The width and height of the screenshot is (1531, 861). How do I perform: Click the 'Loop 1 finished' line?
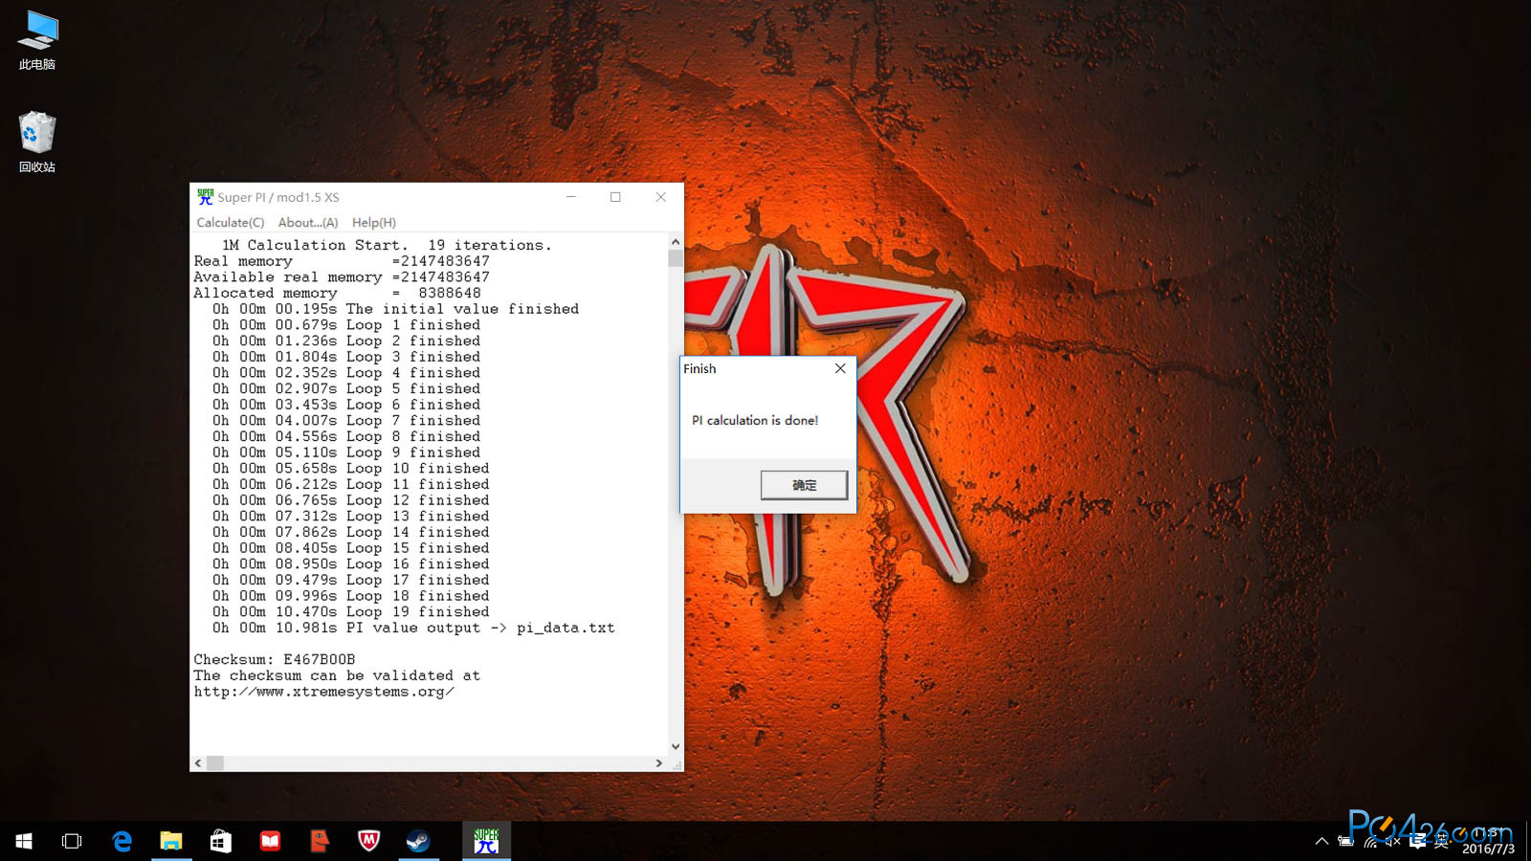pyautogui.click(x=346, y=324)
